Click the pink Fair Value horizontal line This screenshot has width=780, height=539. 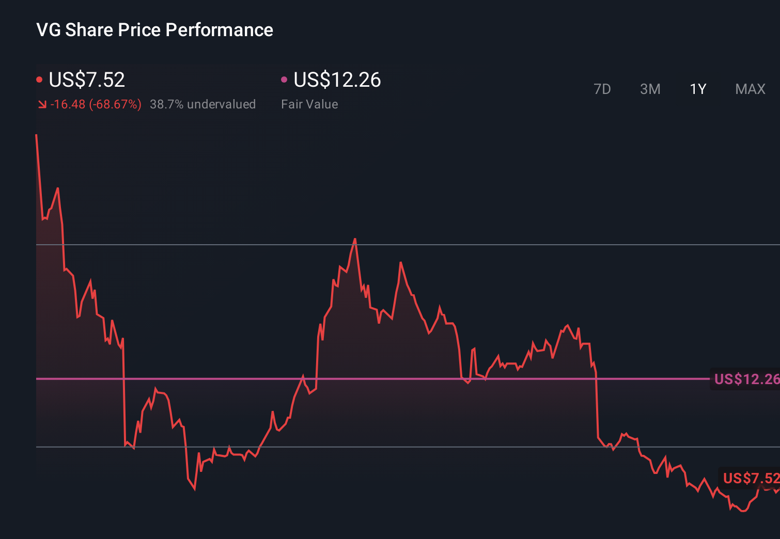tap(362, 379)
